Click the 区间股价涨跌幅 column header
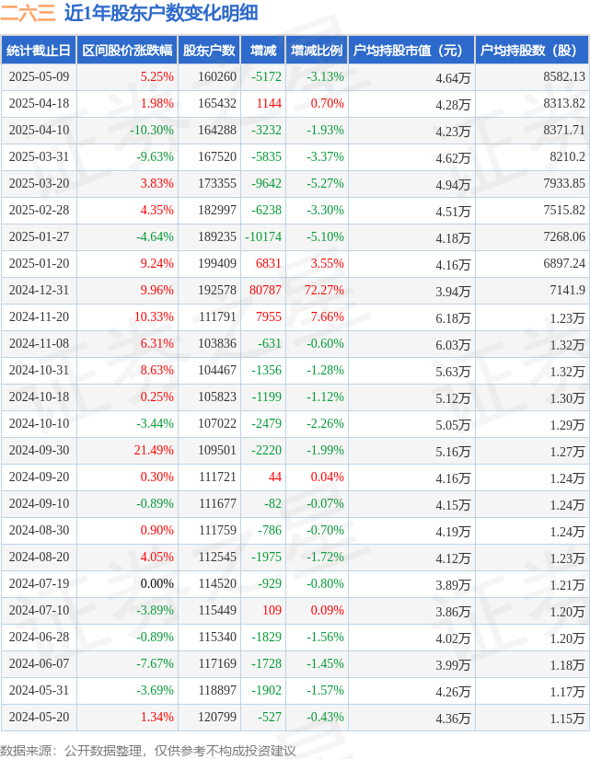This screenshot has height=759, width=590. [126, 51]
